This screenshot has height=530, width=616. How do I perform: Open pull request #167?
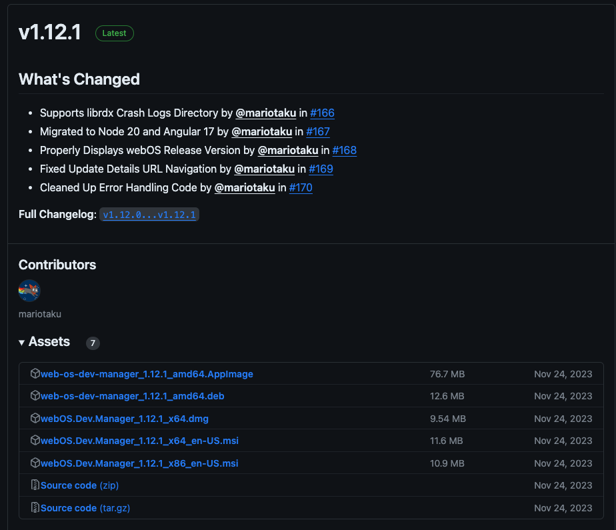[x=318, y=131]
